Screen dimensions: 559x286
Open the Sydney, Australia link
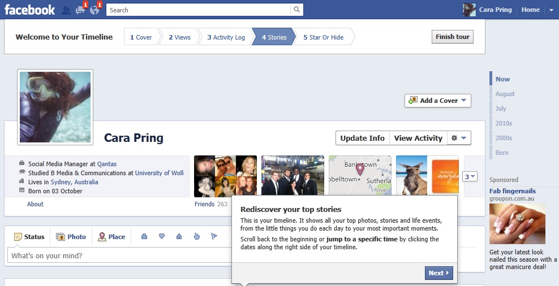75,182
